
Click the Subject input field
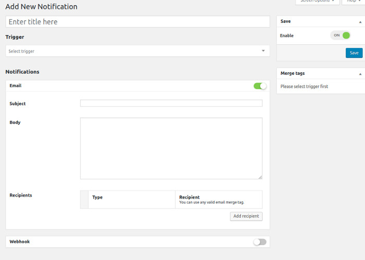tap(172, 103)
